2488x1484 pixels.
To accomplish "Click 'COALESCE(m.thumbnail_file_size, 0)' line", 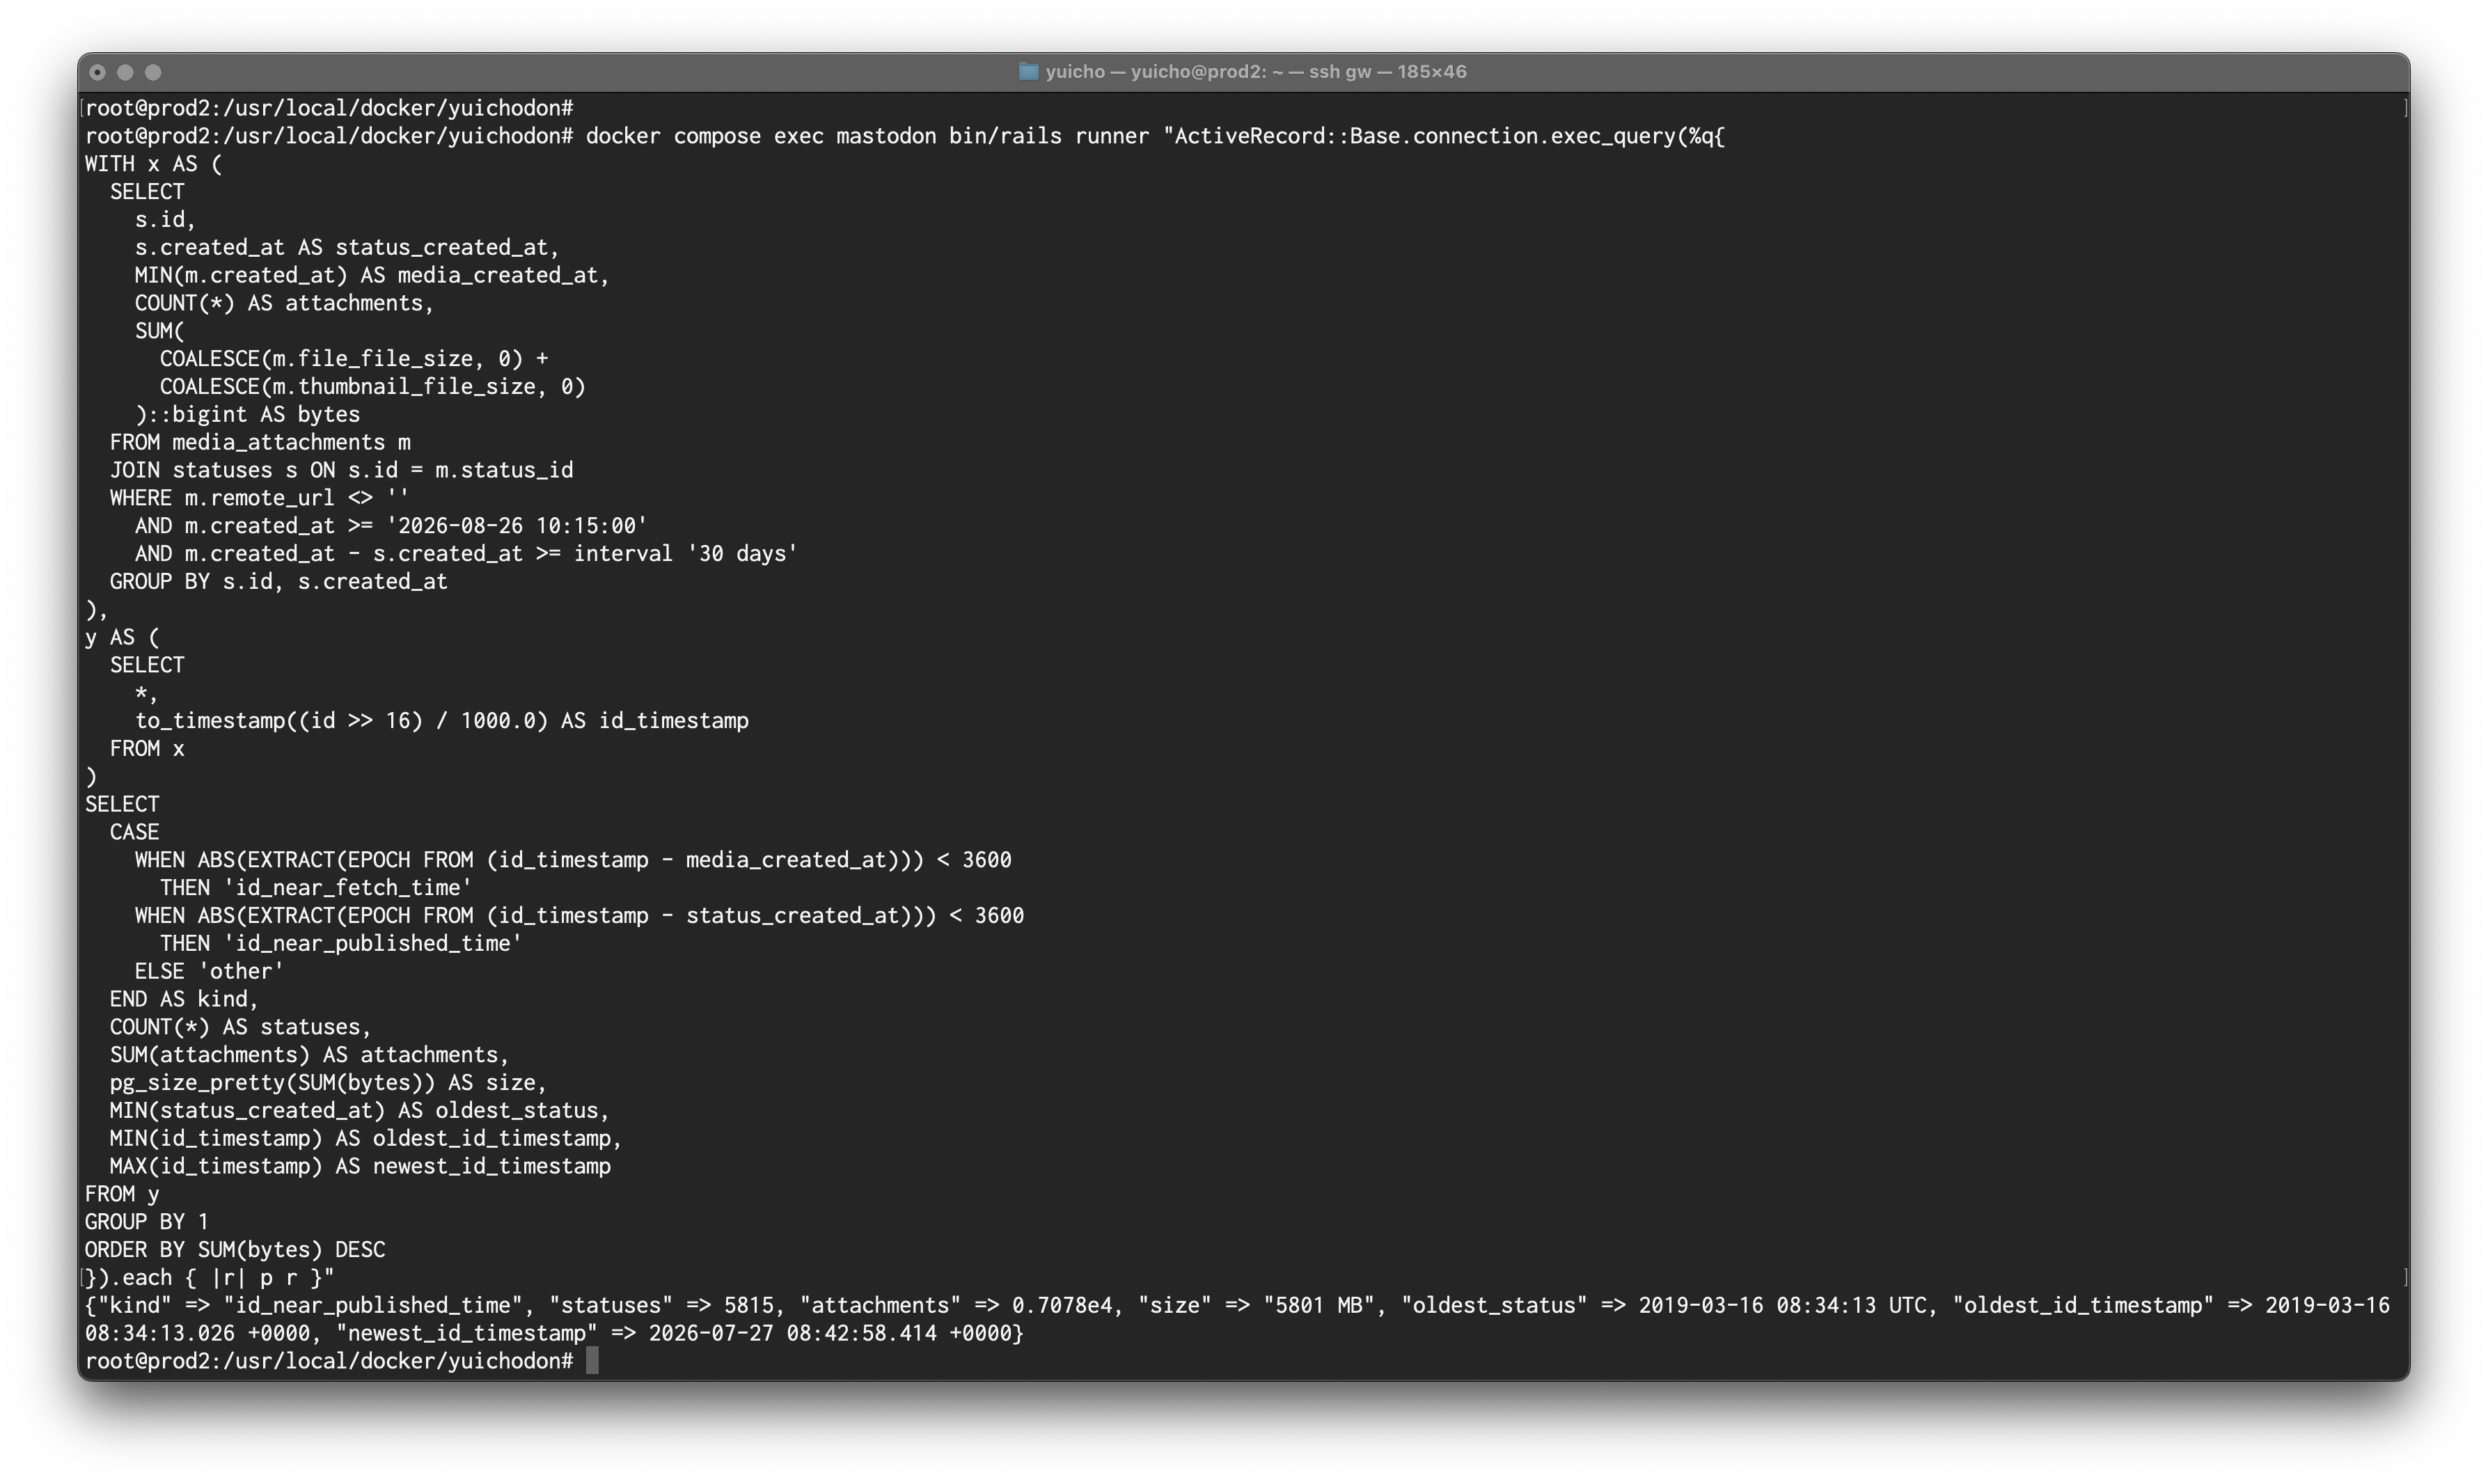I will [x=373, y=386].
